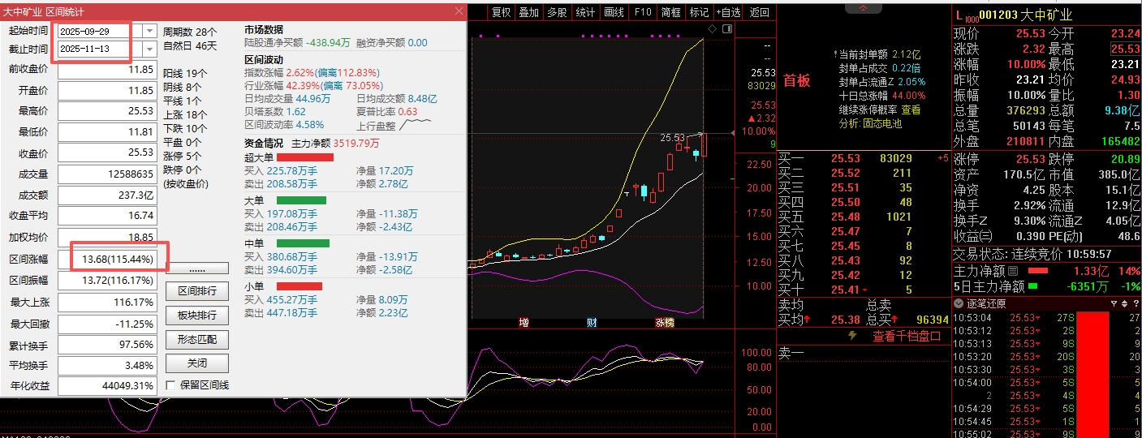Click 返回 to go back
Viewport: 1142px width, 438px height.
tap(760, 12)
